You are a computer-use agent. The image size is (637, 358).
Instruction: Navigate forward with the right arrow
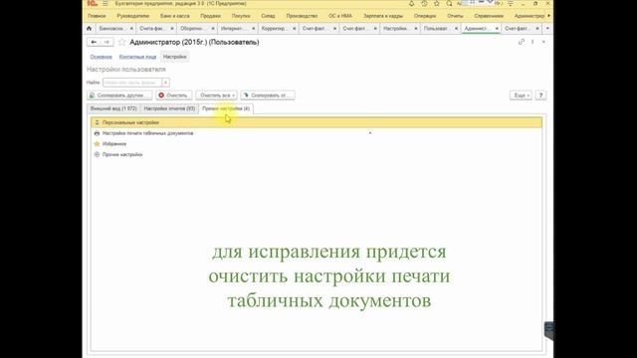pos(106,42)
